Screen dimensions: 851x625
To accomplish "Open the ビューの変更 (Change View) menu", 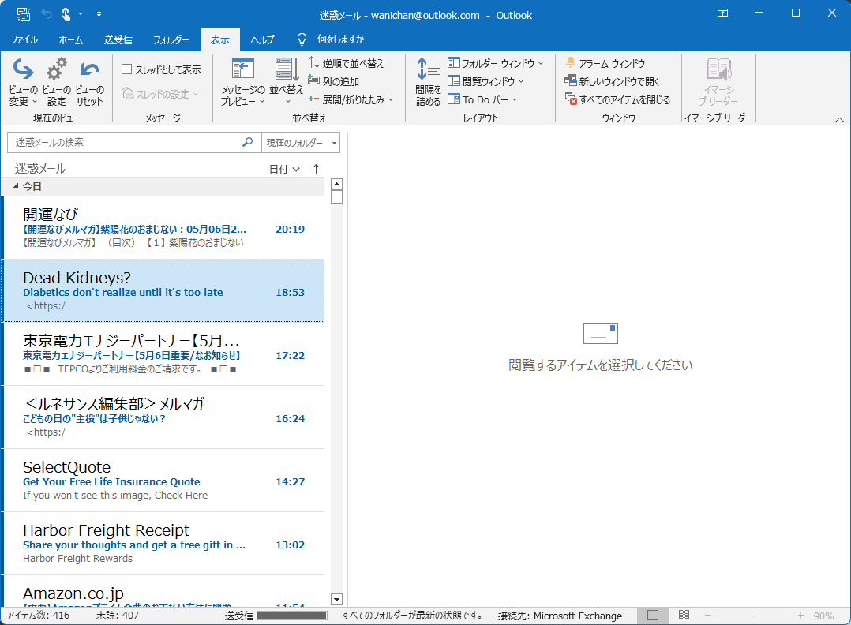I will (24, 82).
